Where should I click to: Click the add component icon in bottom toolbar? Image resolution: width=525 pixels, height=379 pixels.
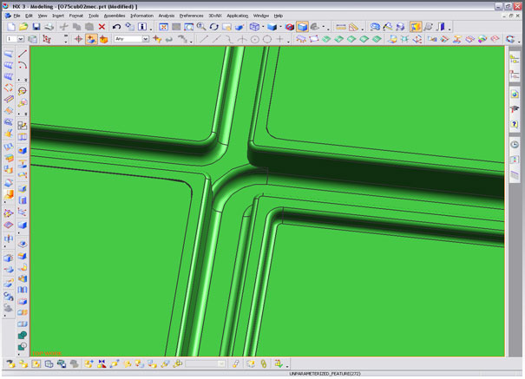point(89,363)
